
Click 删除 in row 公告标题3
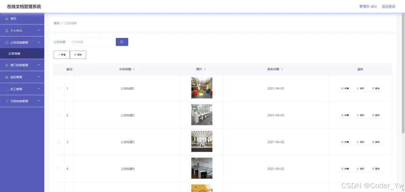click(x=376, y=142)
